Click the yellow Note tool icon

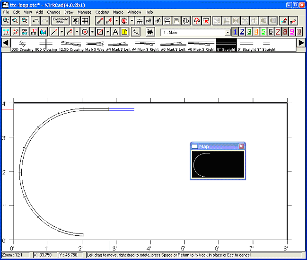coord(124,32)
